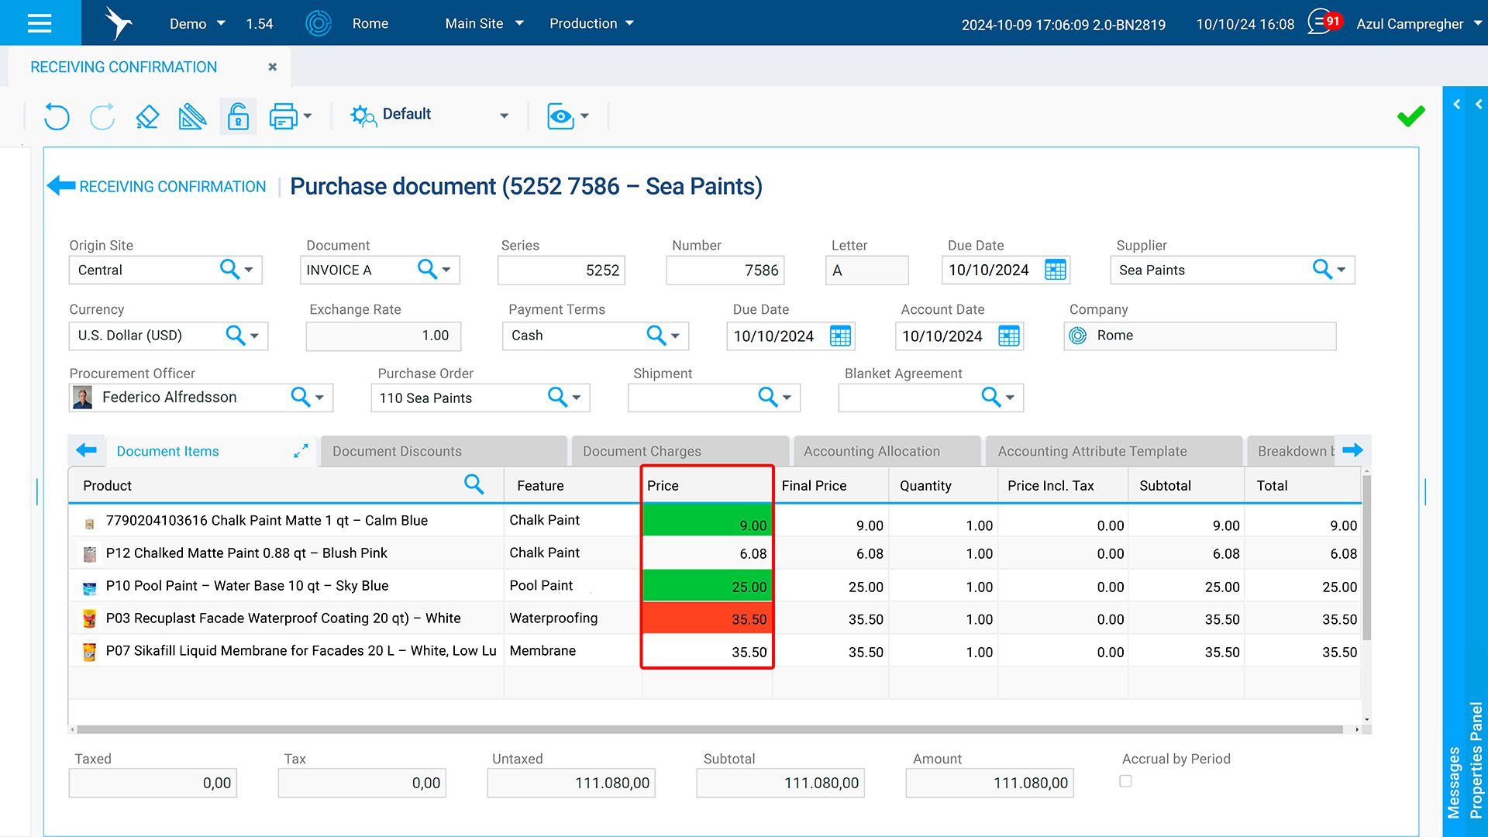The height and width of the screenshot is (837, 1488).
Task: Click the printer icon in toolbar
Action: click(x=283, y=116)
